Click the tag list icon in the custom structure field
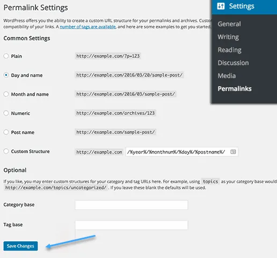The width and height of the screenshot is (277, 258). point(233,151)
